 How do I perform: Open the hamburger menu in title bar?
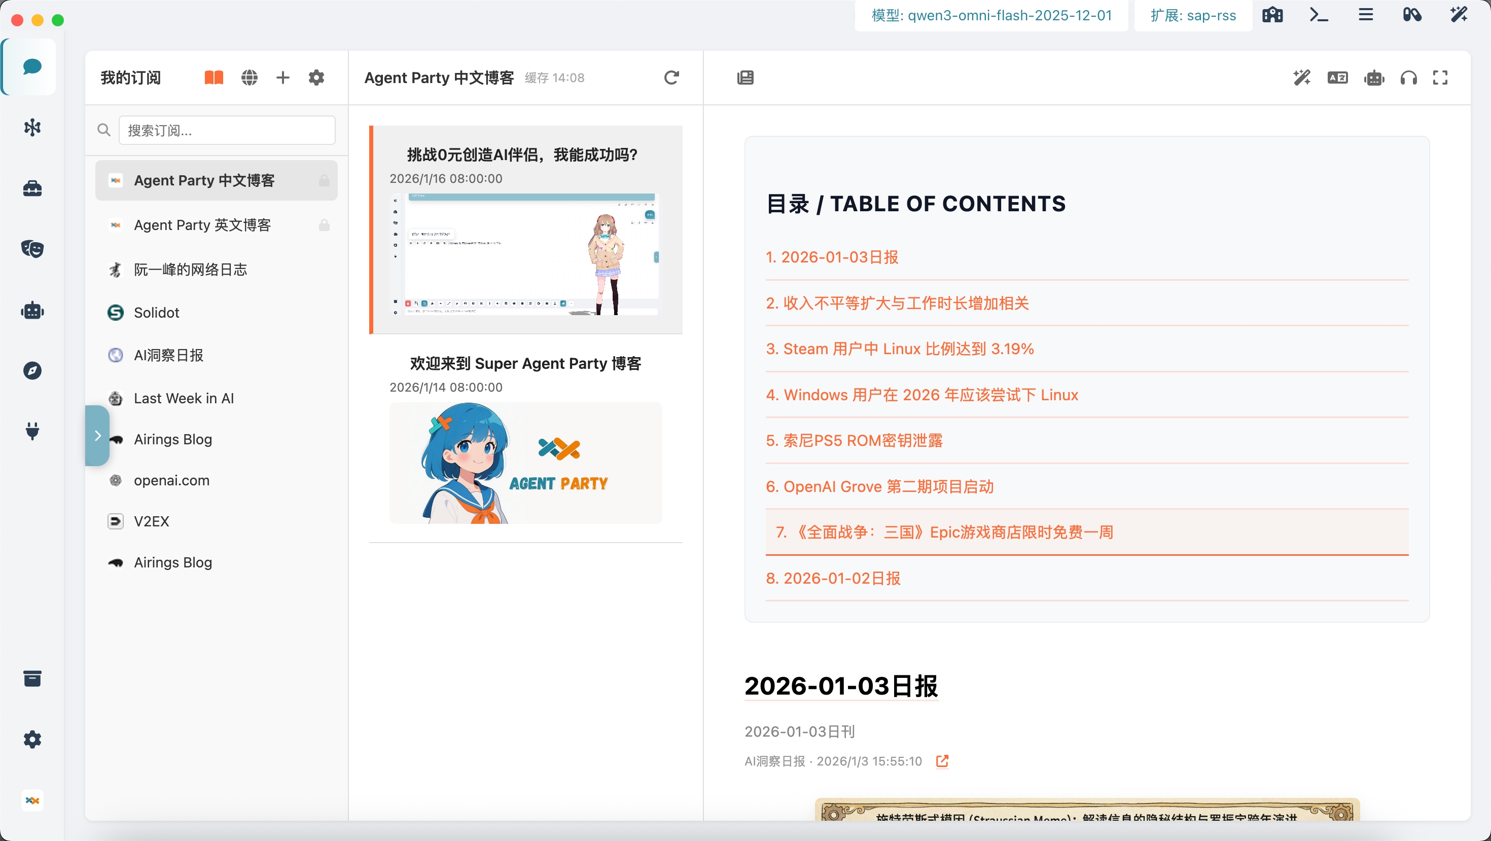1366,15
